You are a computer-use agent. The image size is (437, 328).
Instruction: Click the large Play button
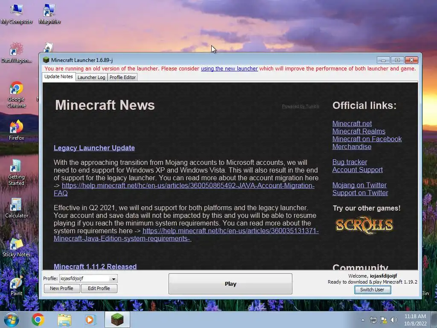(x=230, y=284)
